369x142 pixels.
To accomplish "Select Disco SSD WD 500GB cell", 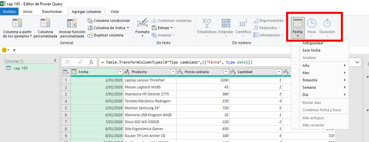I will pyautogui.click(x=150, y=122).
